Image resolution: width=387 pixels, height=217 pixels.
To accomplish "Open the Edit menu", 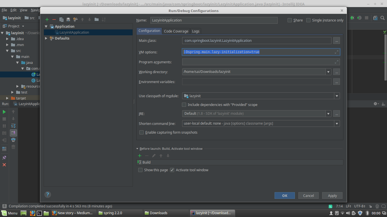I will pyautogui.click(x=13, y=10).
